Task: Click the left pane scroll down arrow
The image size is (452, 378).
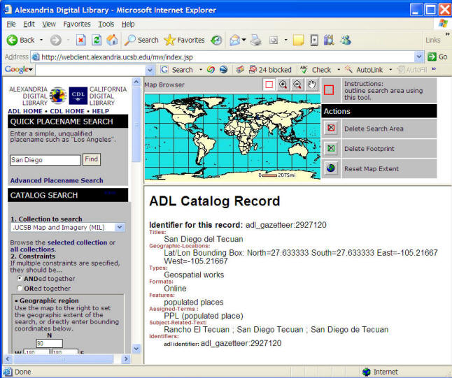Action: tap(136, 349)
